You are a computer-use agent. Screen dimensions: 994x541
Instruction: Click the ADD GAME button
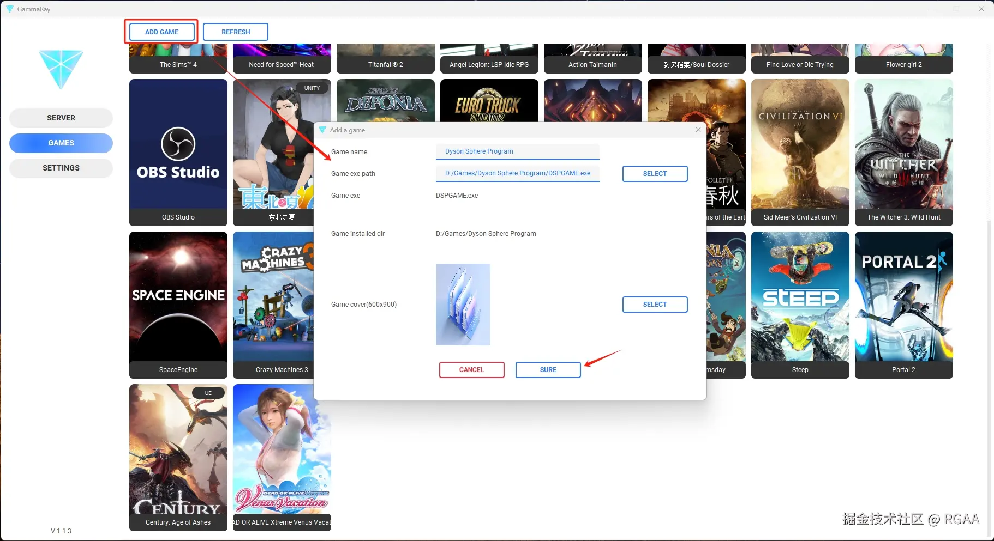pyautogui.click(x=161, y=32)
